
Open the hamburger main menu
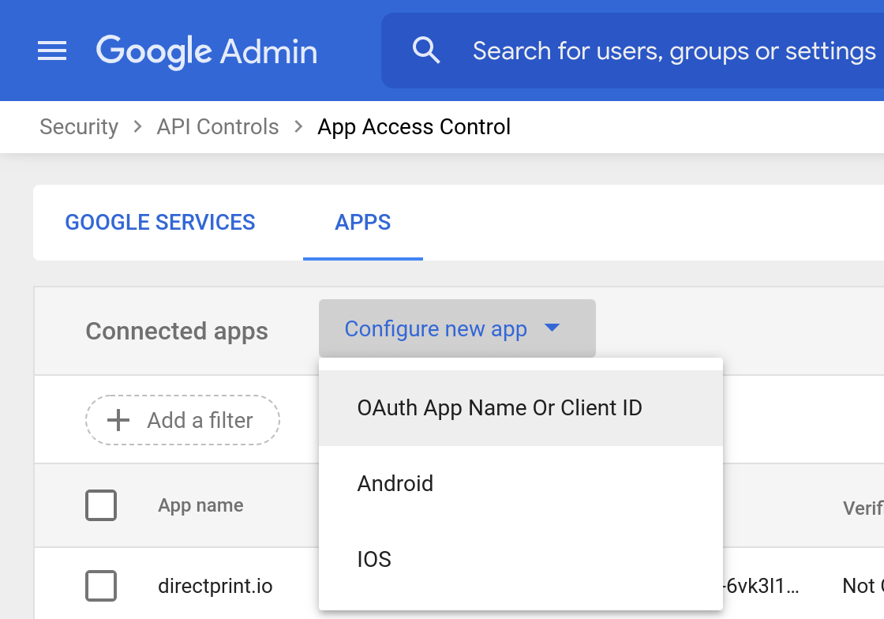click(x=52, y=51)
